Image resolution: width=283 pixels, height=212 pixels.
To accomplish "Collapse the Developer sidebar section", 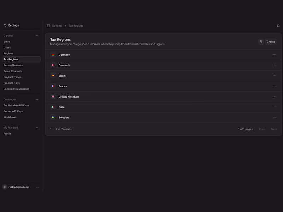I will 37,99.
